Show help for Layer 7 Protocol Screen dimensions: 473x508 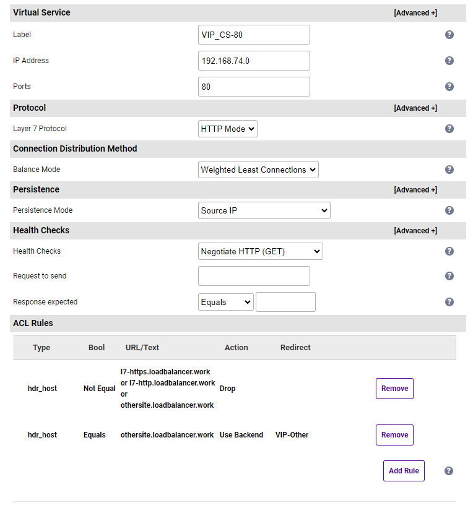[449, 129]
